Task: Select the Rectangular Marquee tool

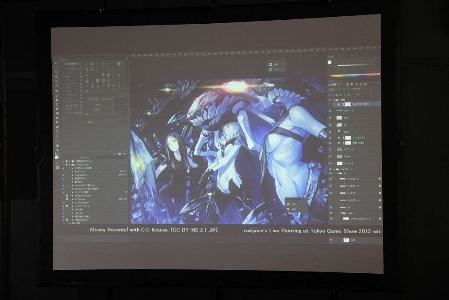Action: (x=57, y=68)
